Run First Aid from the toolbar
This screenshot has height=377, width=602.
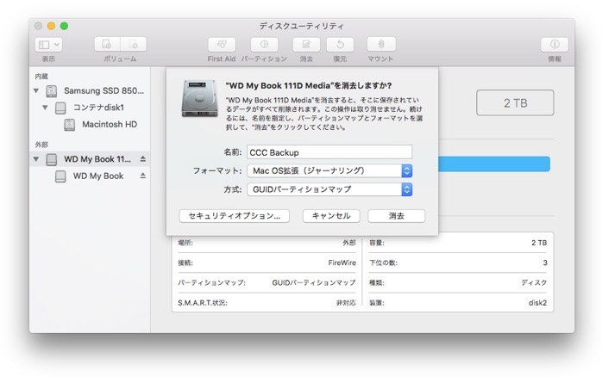(222, 45)
